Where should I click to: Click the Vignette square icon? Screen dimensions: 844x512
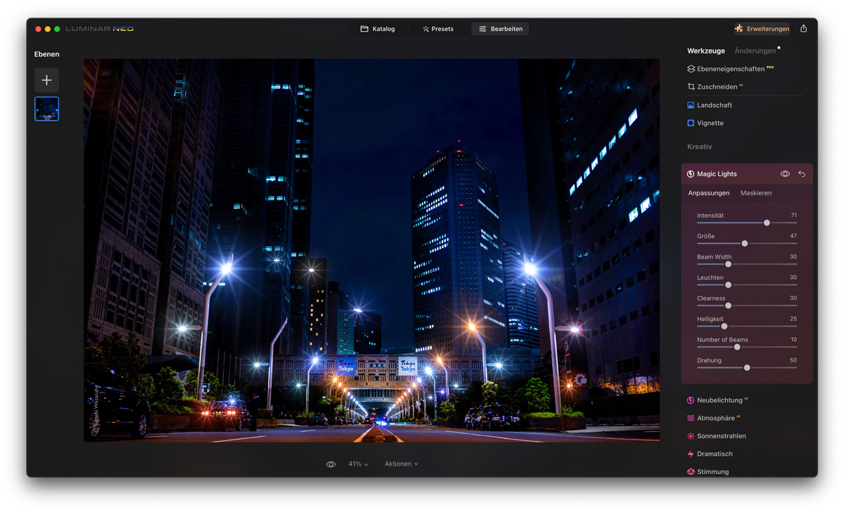coord(691,123)
